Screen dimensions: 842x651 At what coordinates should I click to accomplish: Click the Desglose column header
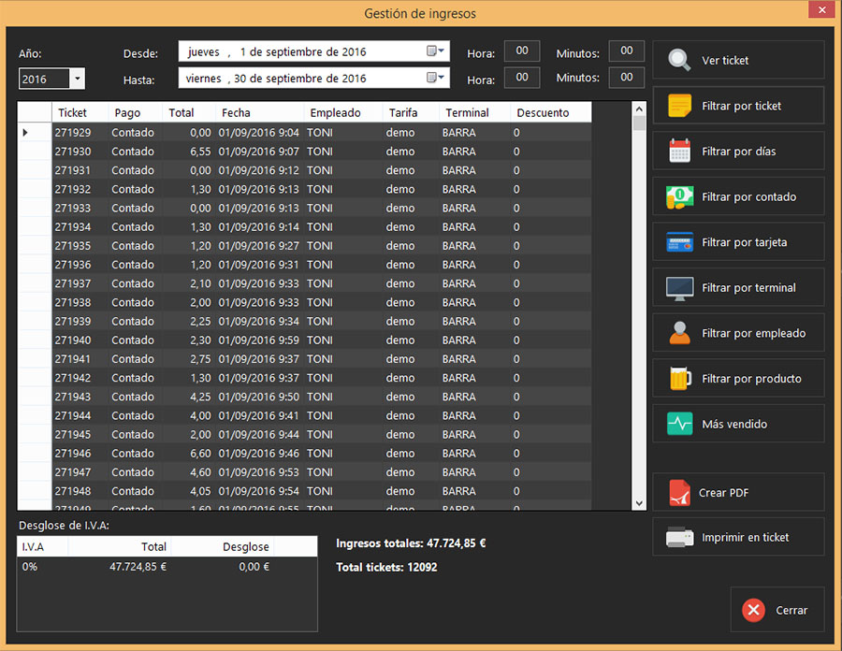click(223, 546)
